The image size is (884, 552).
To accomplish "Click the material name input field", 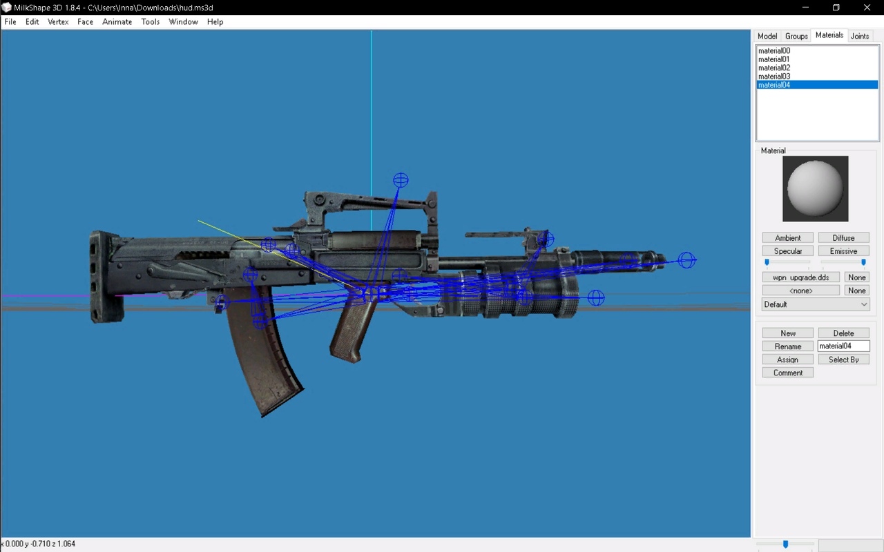I will (x=843, y=346).
